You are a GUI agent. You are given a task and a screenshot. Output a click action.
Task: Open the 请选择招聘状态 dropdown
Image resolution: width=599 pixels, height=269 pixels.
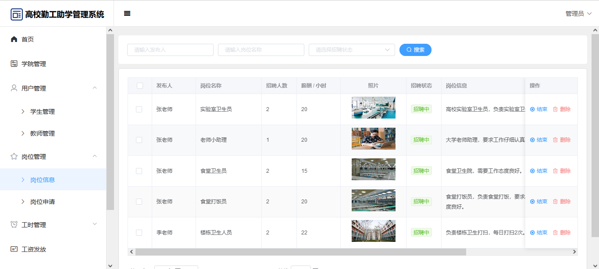pos(352,50)
